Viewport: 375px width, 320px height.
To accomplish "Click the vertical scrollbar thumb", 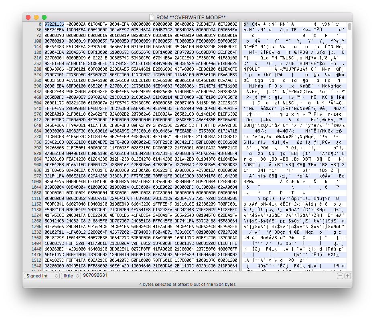I will pyautogui.click(x=350, y=26).
